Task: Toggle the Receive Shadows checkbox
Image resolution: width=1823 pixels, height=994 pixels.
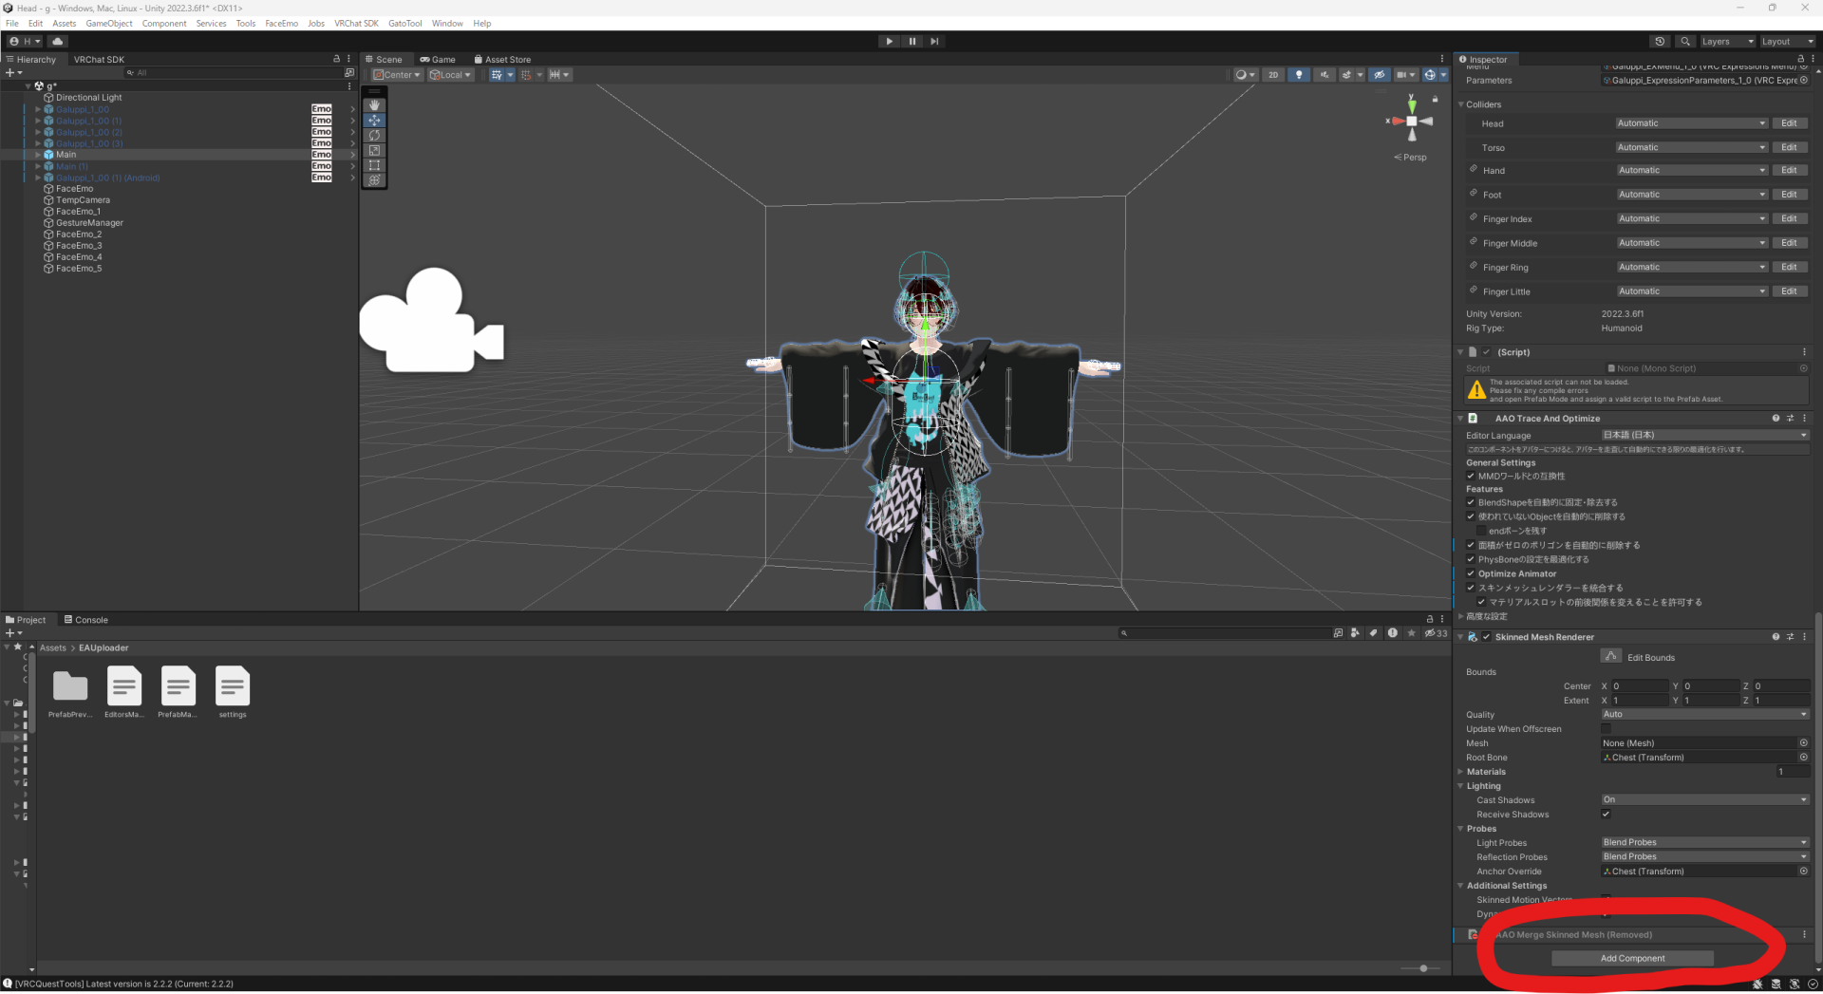Action: [x=1606, y=815]
